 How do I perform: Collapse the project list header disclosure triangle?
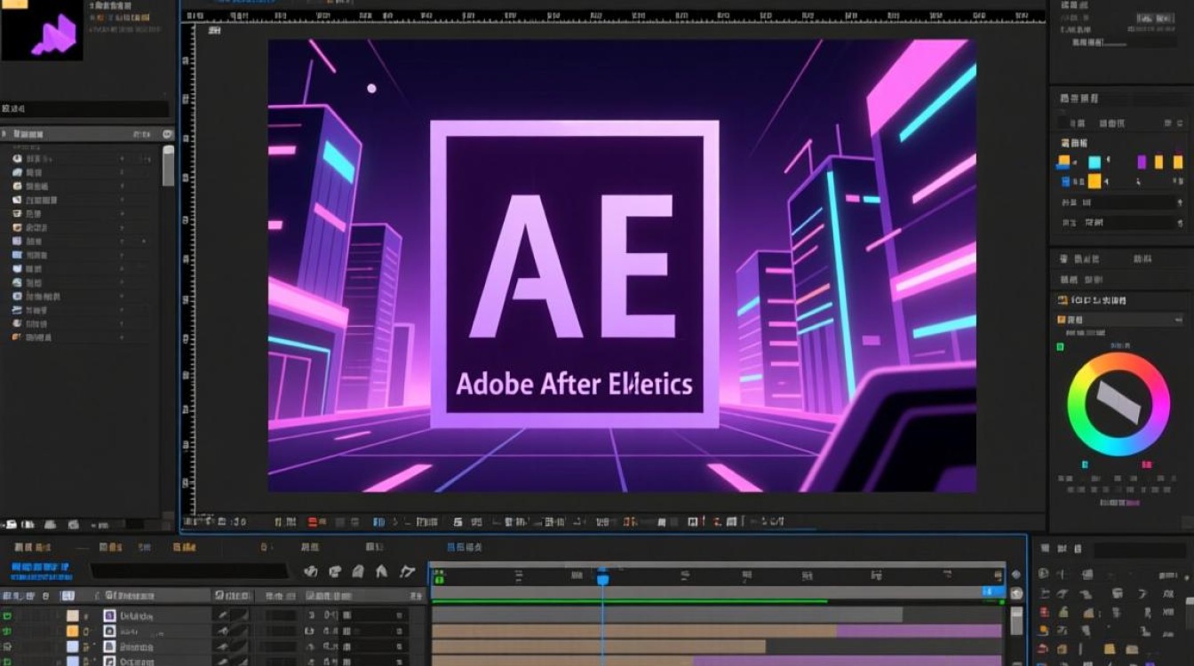(5, 133)
